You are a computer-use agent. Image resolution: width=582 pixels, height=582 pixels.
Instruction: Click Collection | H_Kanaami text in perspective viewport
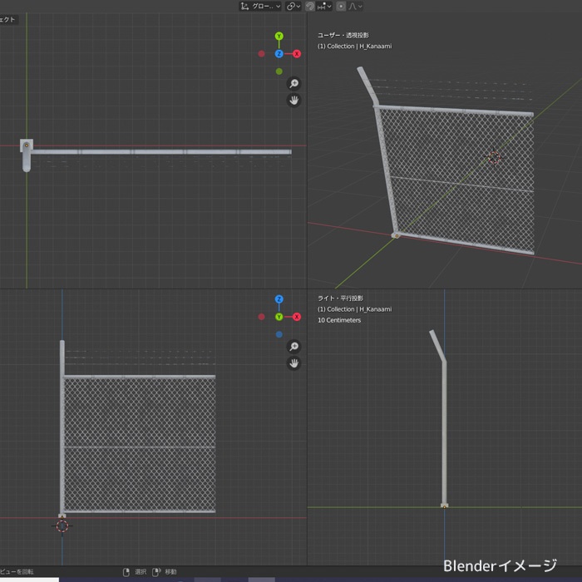pyautogui.click(x=359, y=46)
